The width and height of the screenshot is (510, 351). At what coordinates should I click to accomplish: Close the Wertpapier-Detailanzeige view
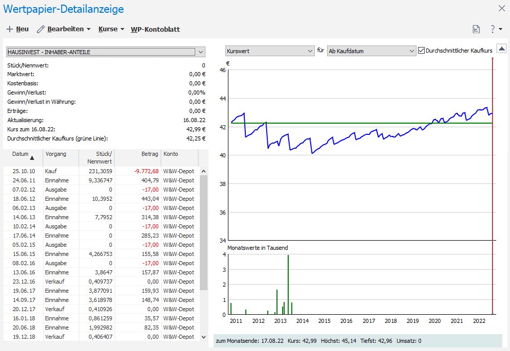[501, 8]
